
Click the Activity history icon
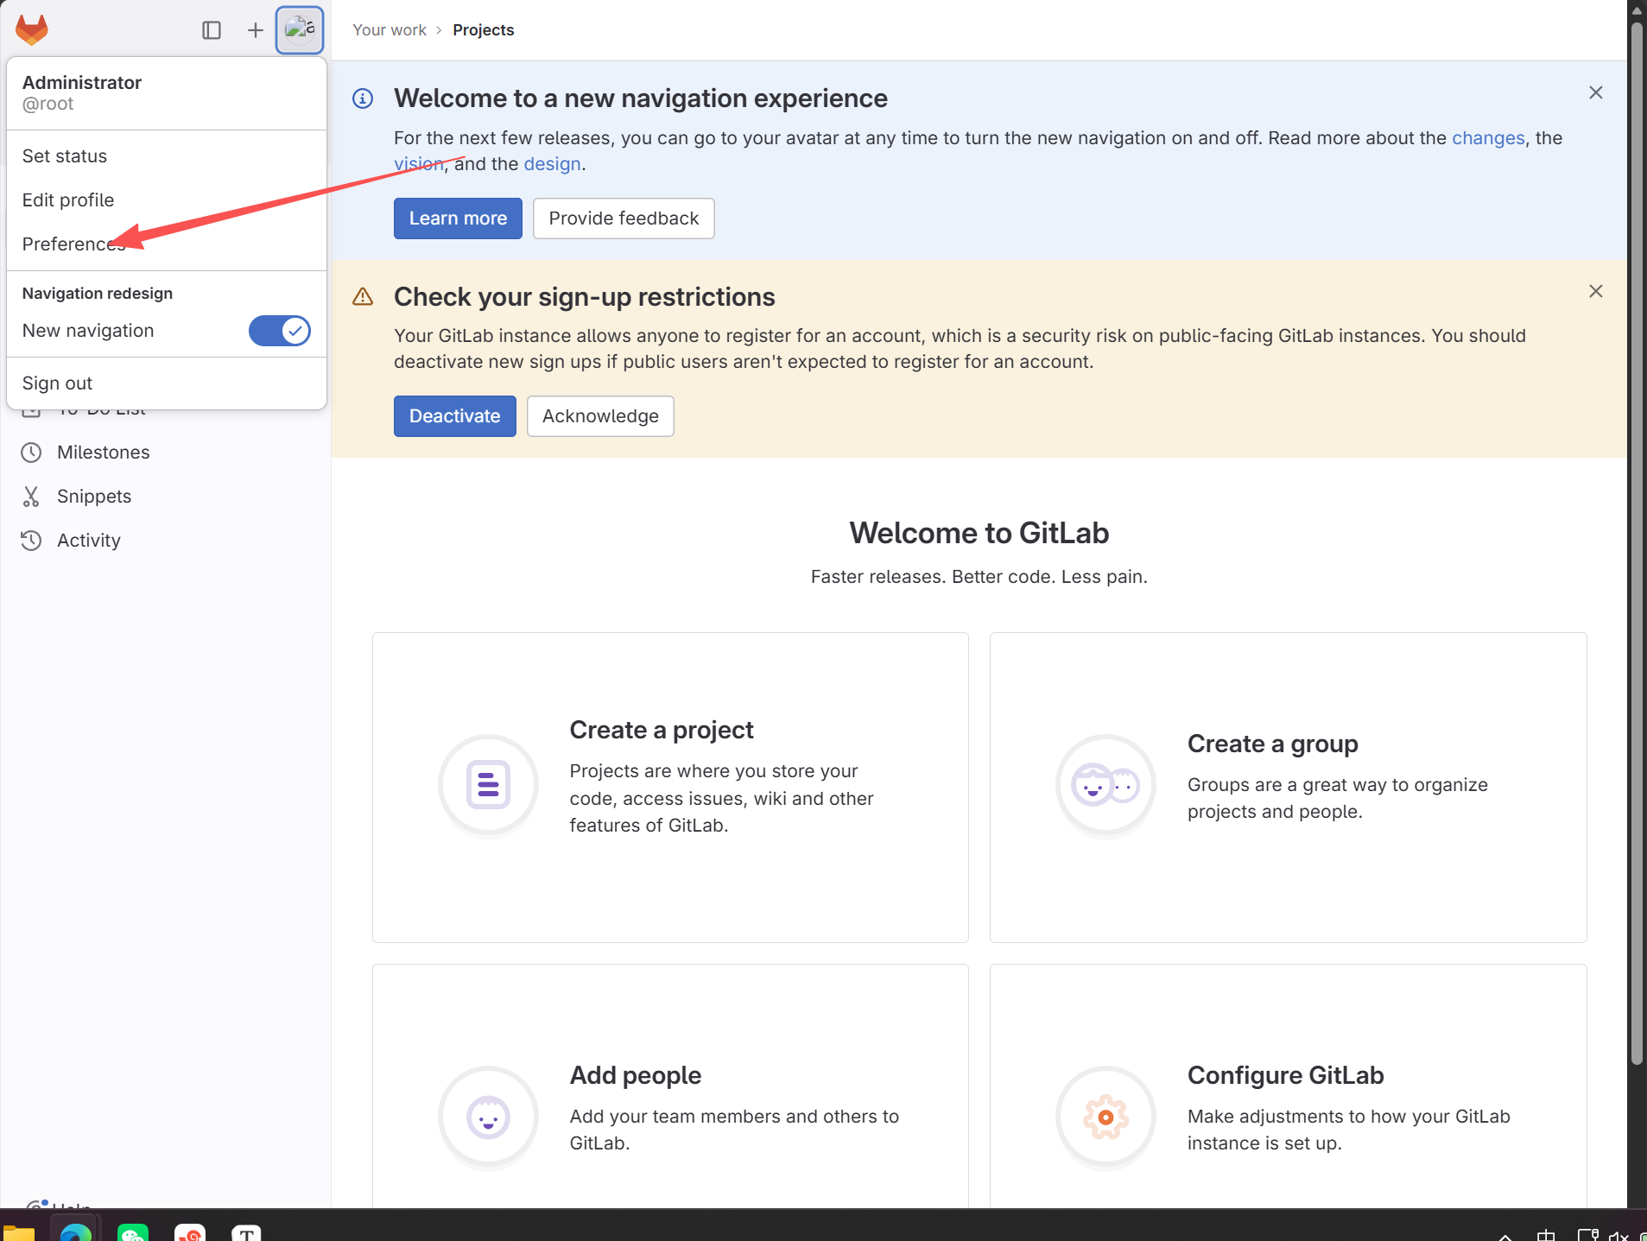click(x=31, y=541)
